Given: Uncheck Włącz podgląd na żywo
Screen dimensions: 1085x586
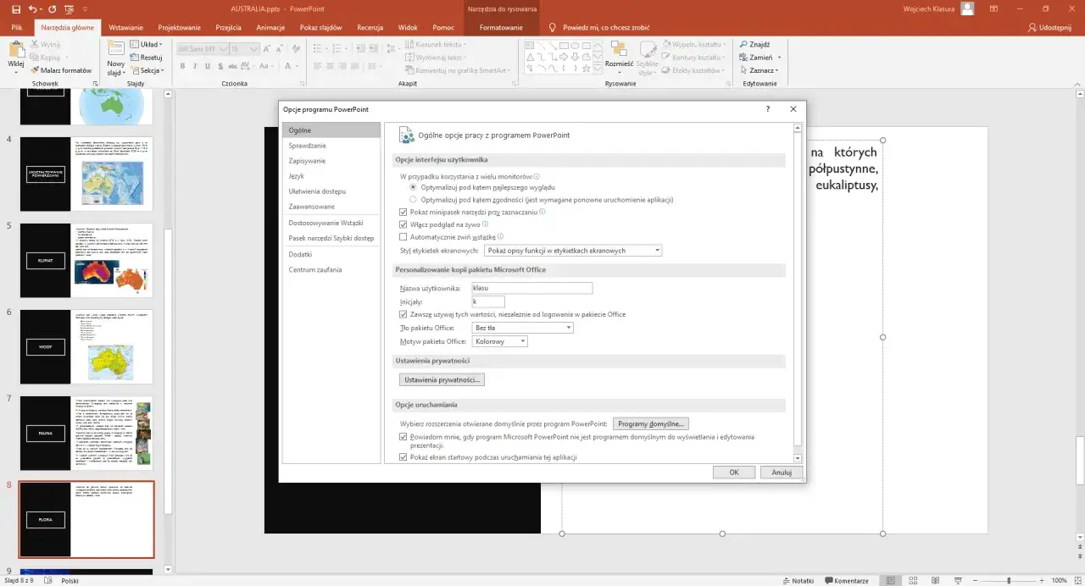Looking at the screenshot, I should point(404,224).
